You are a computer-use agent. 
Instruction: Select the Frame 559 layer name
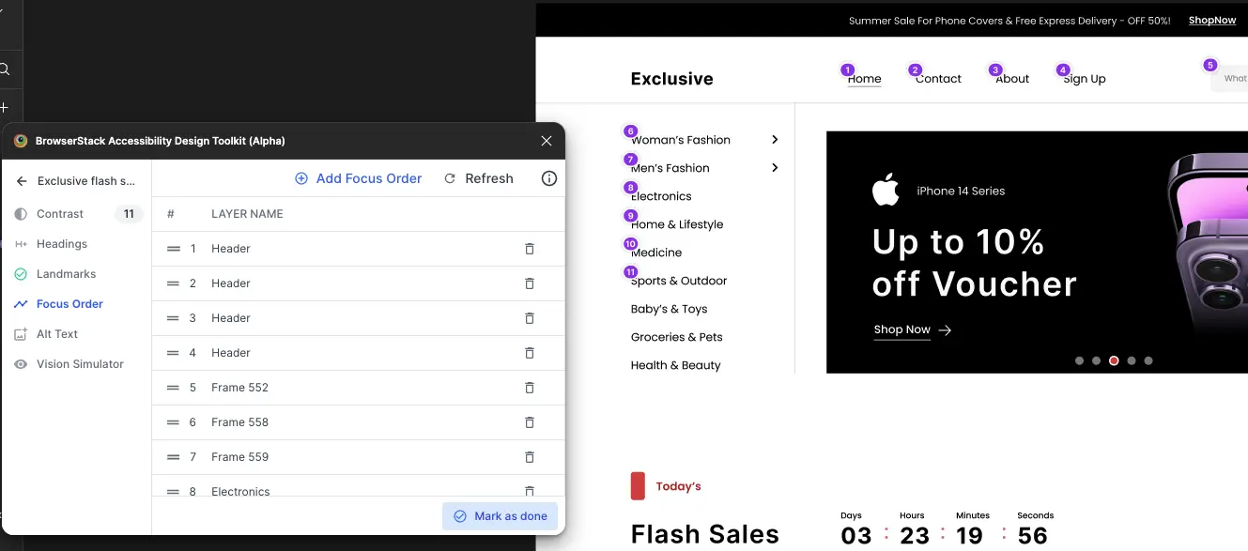[x=239, y=457]
